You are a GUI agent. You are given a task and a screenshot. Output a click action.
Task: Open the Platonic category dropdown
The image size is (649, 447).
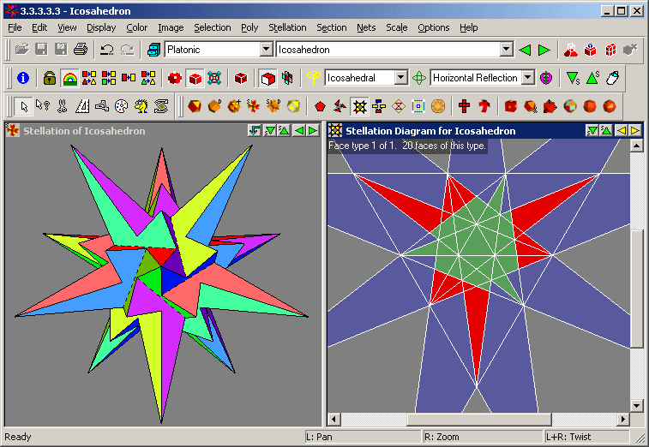point(267,50)
